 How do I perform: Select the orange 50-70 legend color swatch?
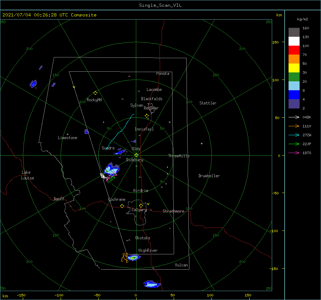[294, 59]
